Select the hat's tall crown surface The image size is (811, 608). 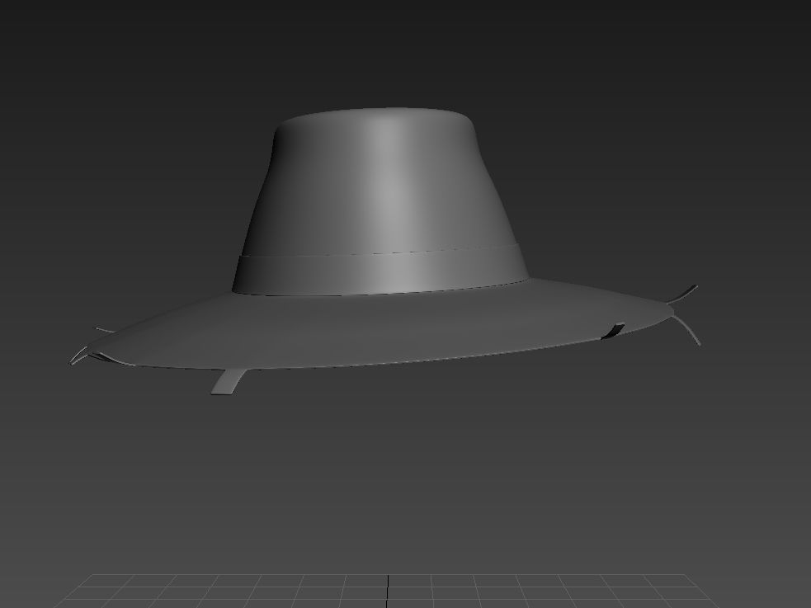[380, 181]
